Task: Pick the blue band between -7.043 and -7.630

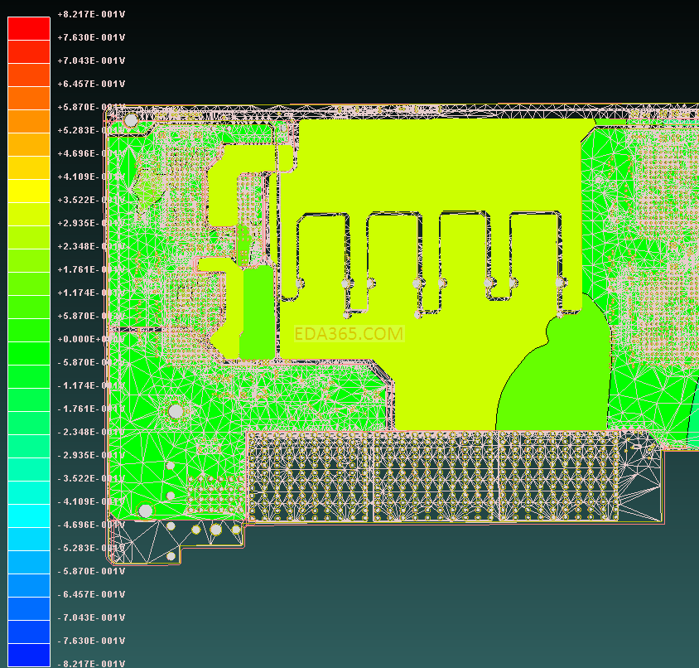Action: pos(29,632)
